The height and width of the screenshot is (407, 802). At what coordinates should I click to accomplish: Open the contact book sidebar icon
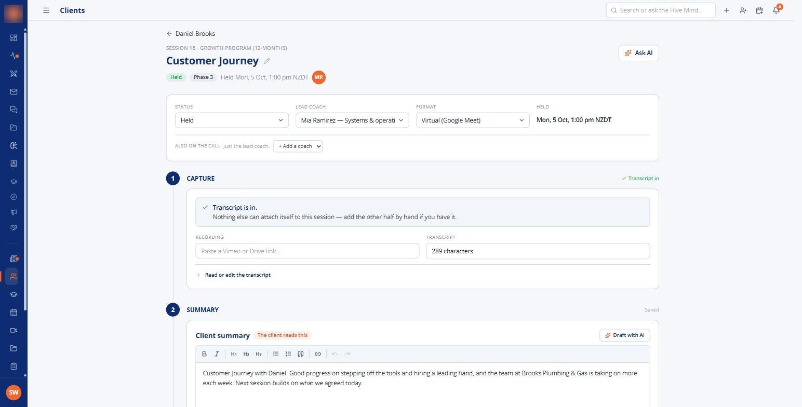click(x=14, y=164)
